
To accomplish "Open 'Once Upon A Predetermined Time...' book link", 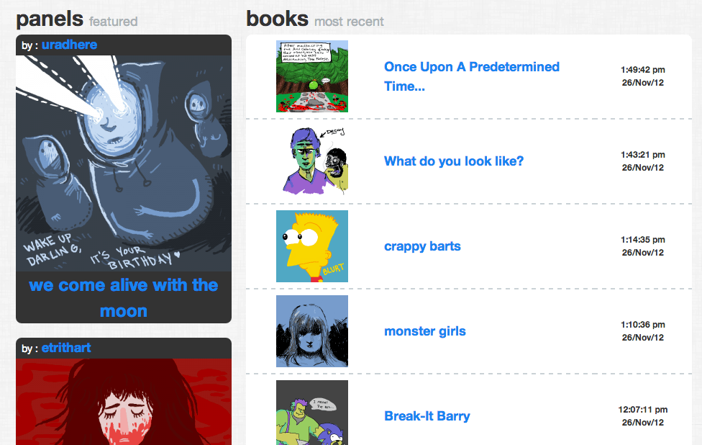I will (x=472, y=76).
